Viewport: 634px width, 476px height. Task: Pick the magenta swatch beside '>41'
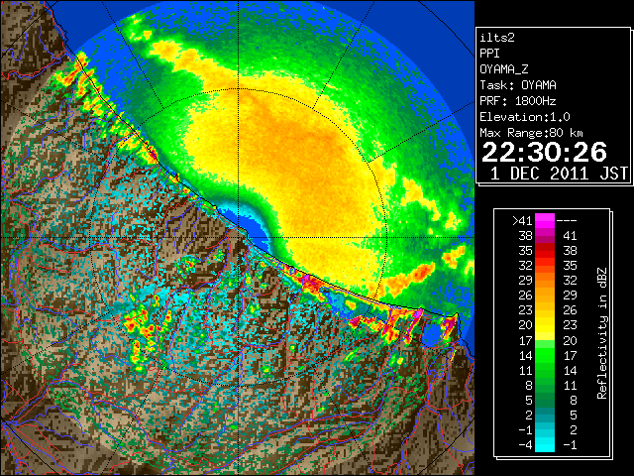(545, 220)
